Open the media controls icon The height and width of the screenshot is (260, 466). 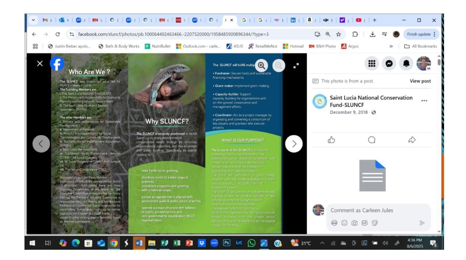pos(384,34)
